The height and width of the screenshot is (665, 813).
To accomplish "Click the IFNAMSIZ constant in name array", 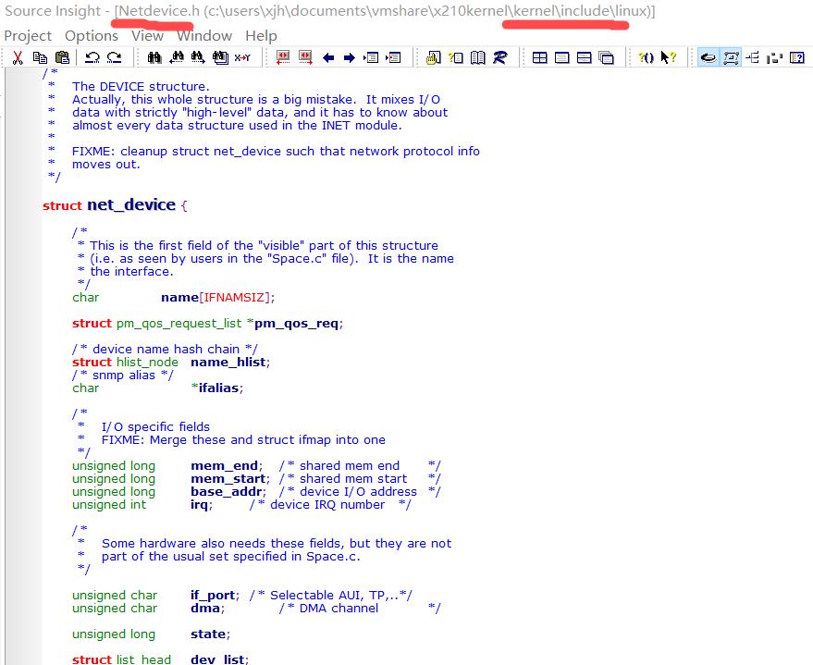I will click(234, 298).
